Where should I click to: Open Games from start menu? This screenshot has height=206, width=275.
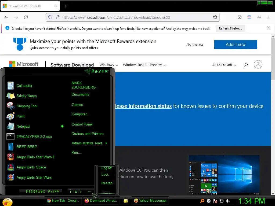[x=77, y=105]
